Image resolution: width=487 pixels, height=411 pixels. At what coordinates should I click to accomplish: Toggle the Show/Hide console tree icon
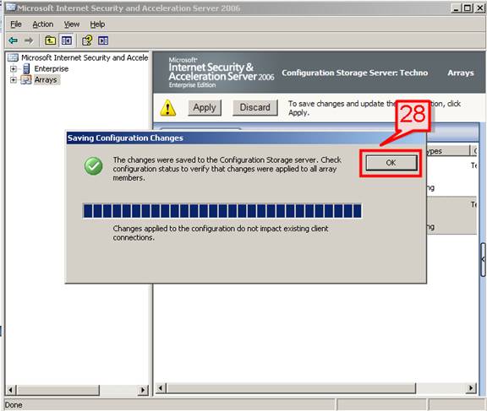click(67, 41)
